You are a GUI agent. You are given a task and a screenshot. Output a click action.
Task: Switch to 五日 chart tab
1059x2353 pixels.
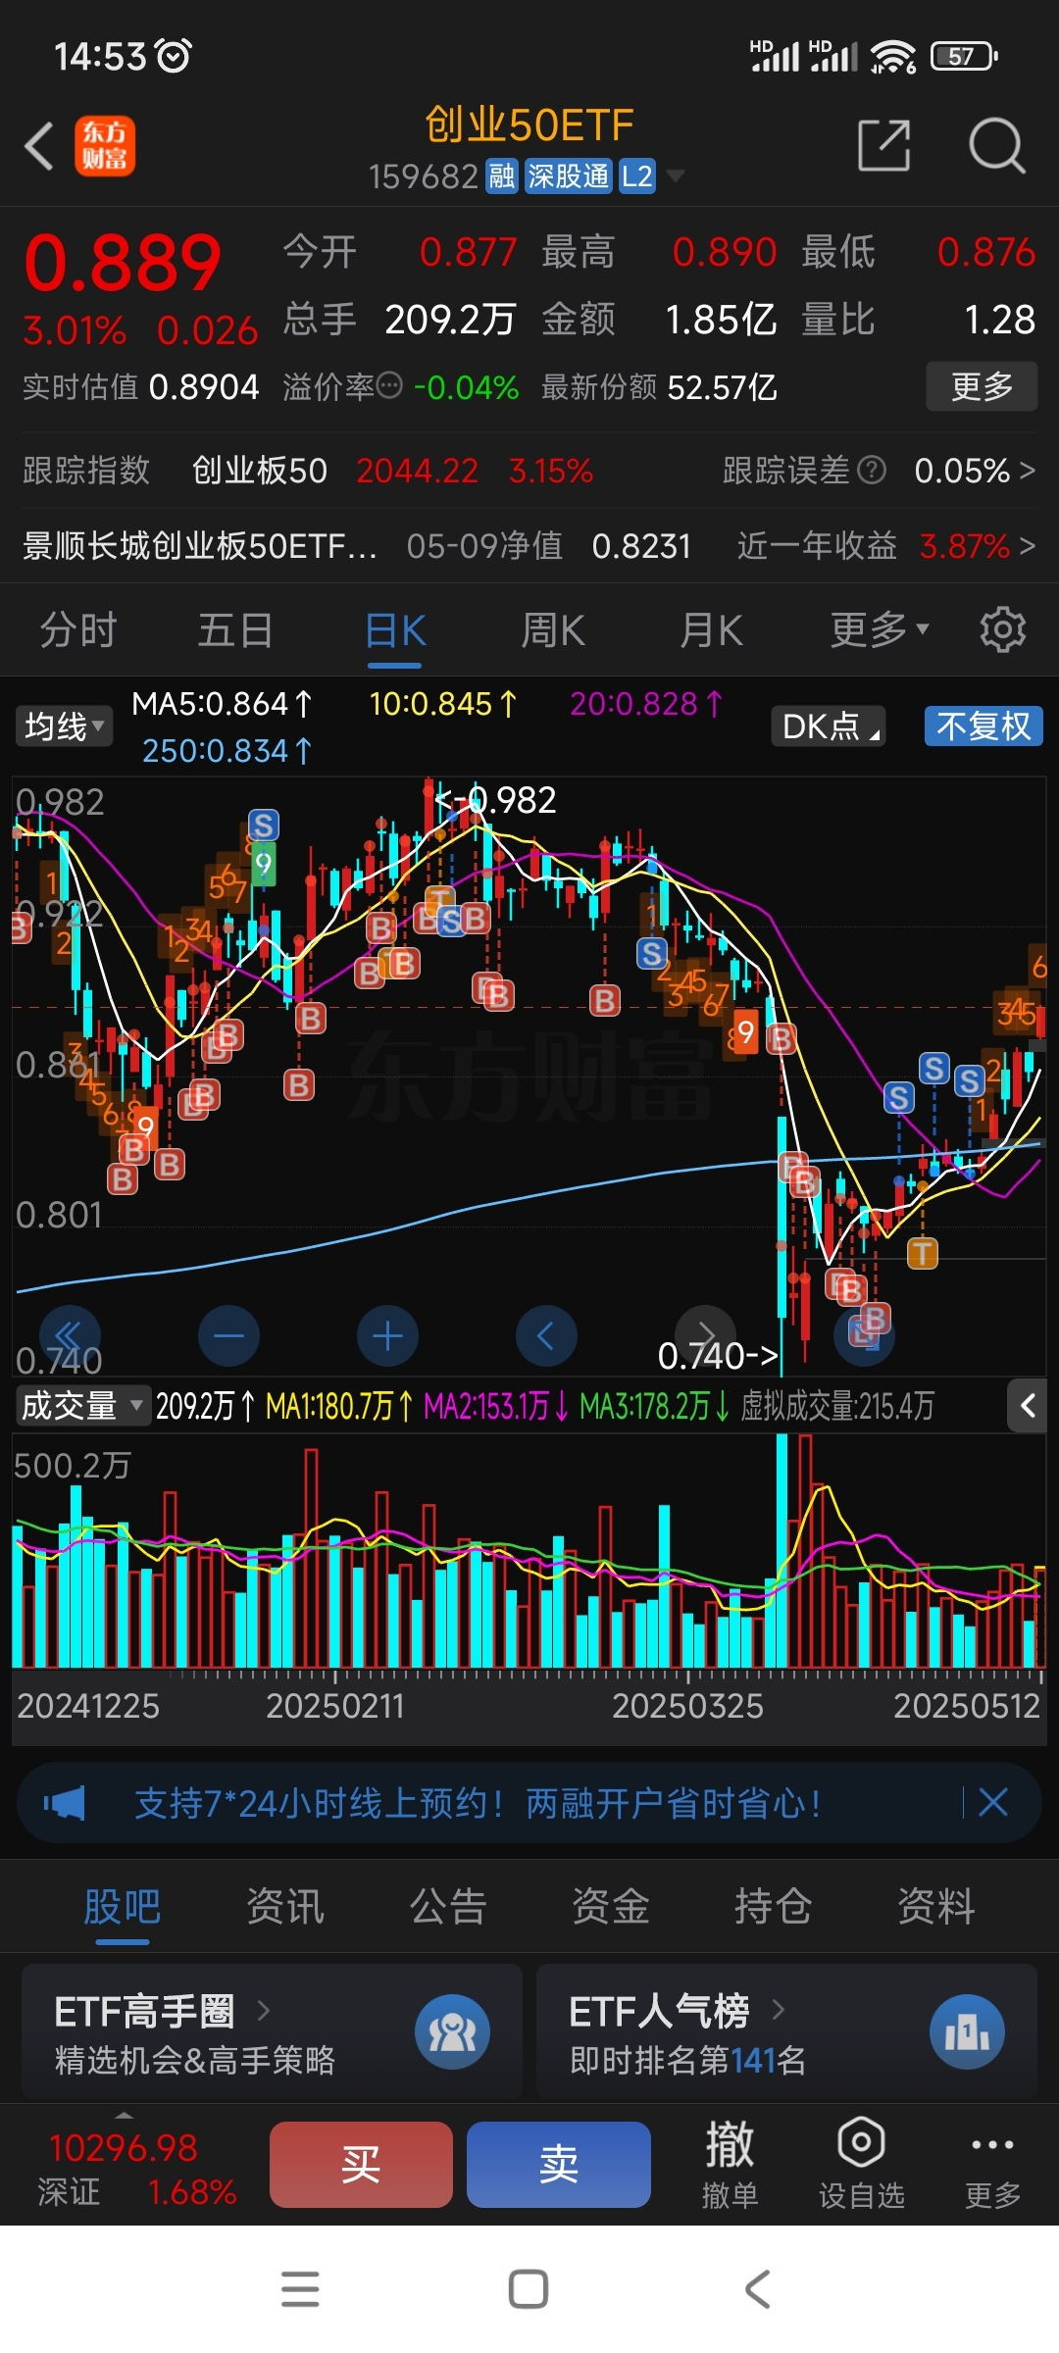tap(235, 629)
